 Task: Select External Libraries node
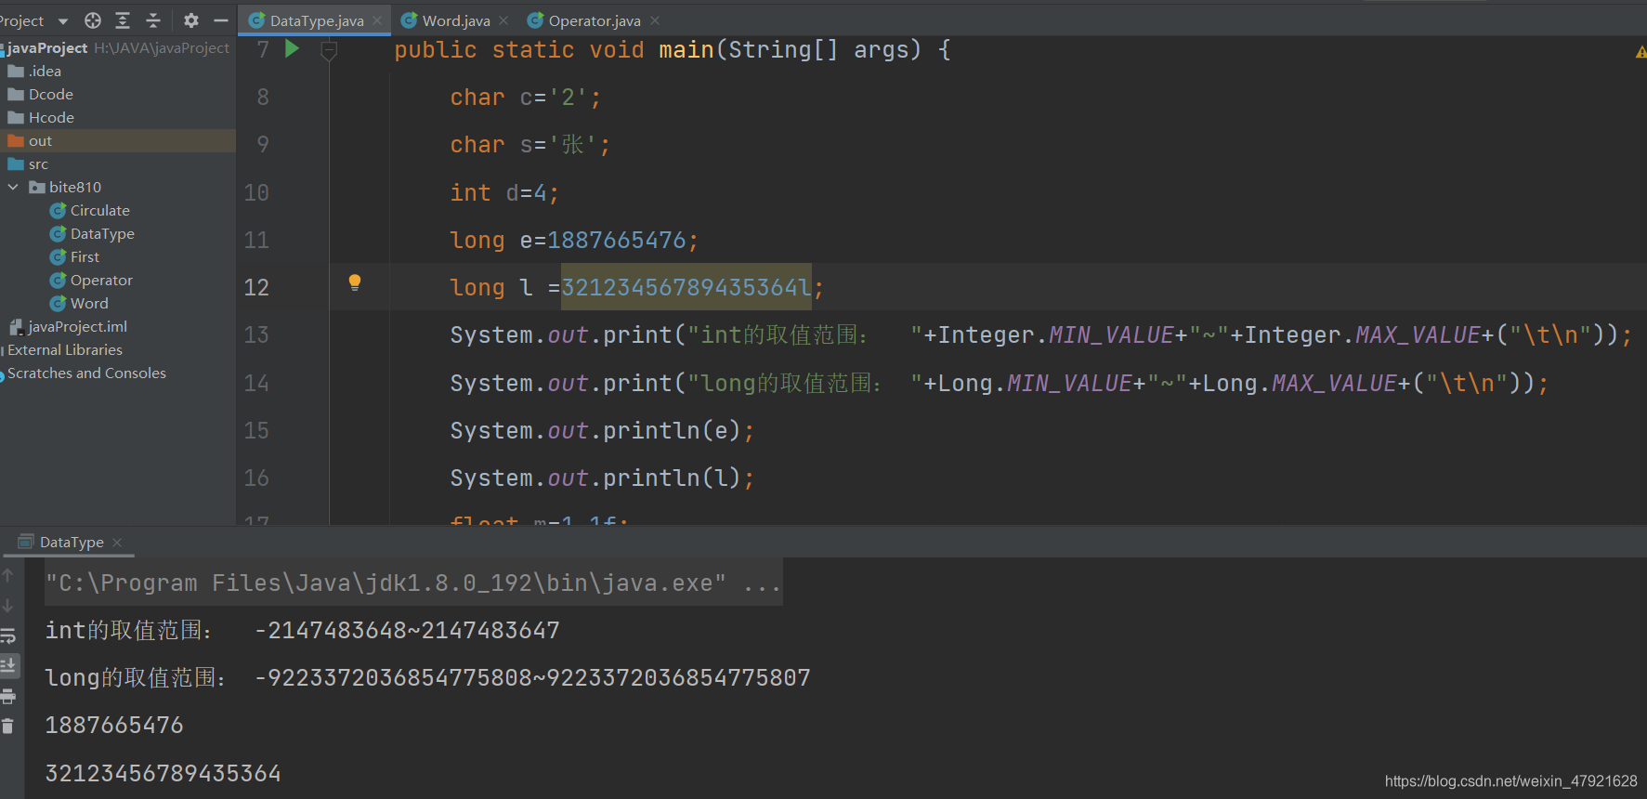65,350
